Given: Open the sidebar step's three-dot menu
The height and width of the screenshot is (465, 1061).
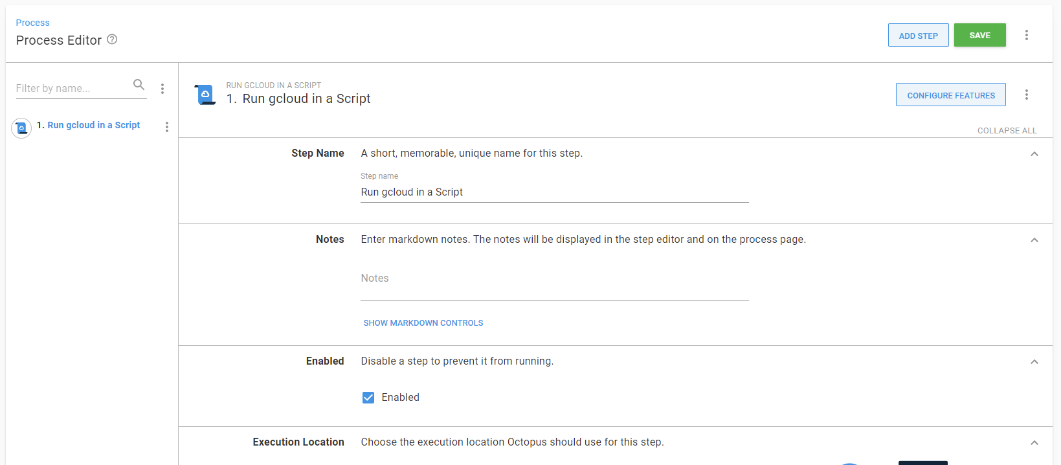Looking at the screenshot, I should tap(167, 127).
